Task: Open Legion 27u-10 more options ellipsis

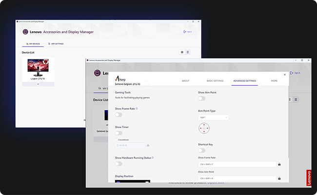Action: (38, 84)
